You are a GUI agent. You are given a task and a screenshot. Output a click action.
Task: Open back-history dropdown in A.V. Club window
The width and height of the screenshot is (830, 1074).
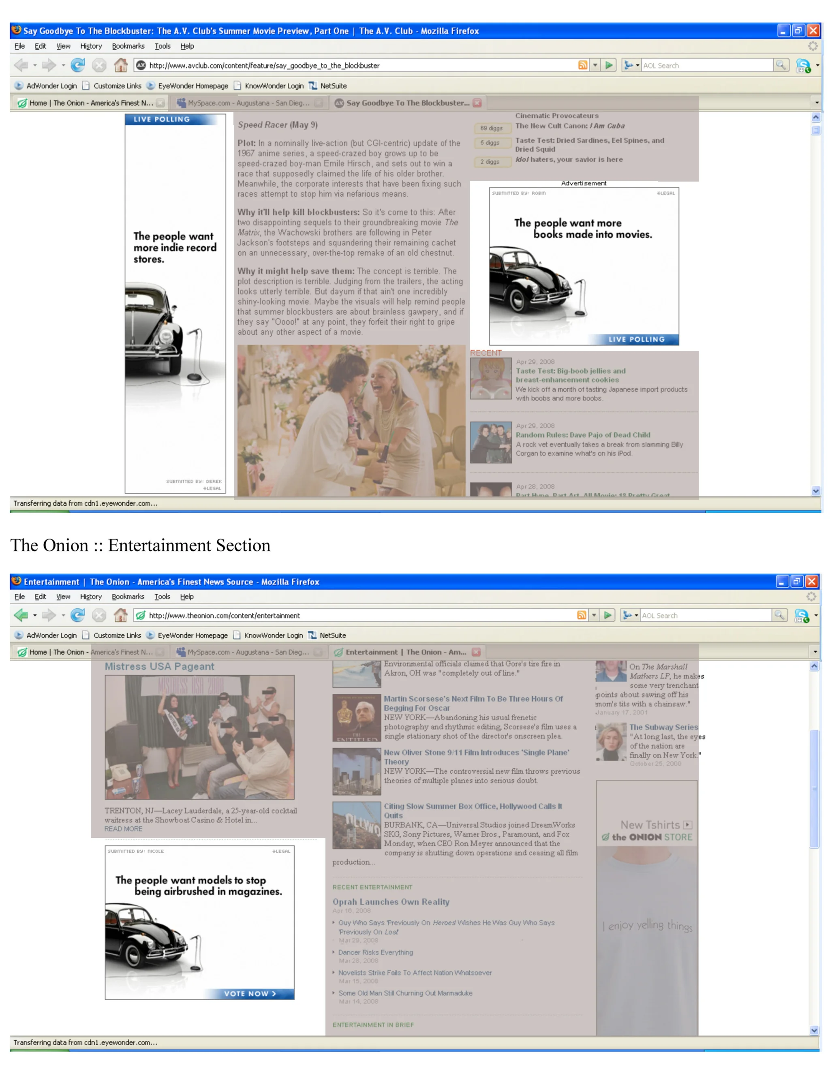35,65
